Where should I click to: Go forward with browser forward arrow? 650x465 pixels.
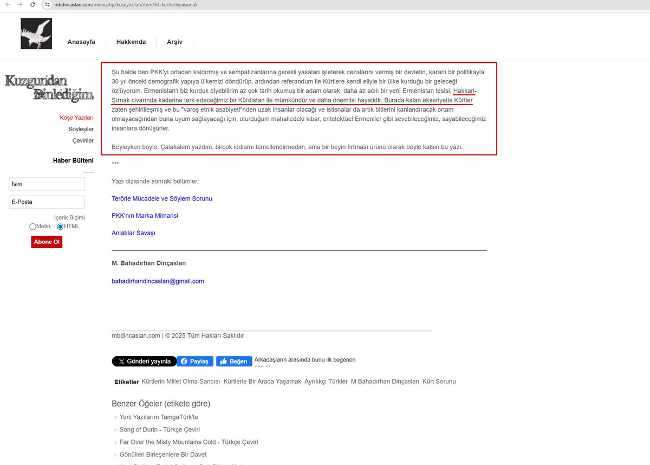(x=20, y=4)
